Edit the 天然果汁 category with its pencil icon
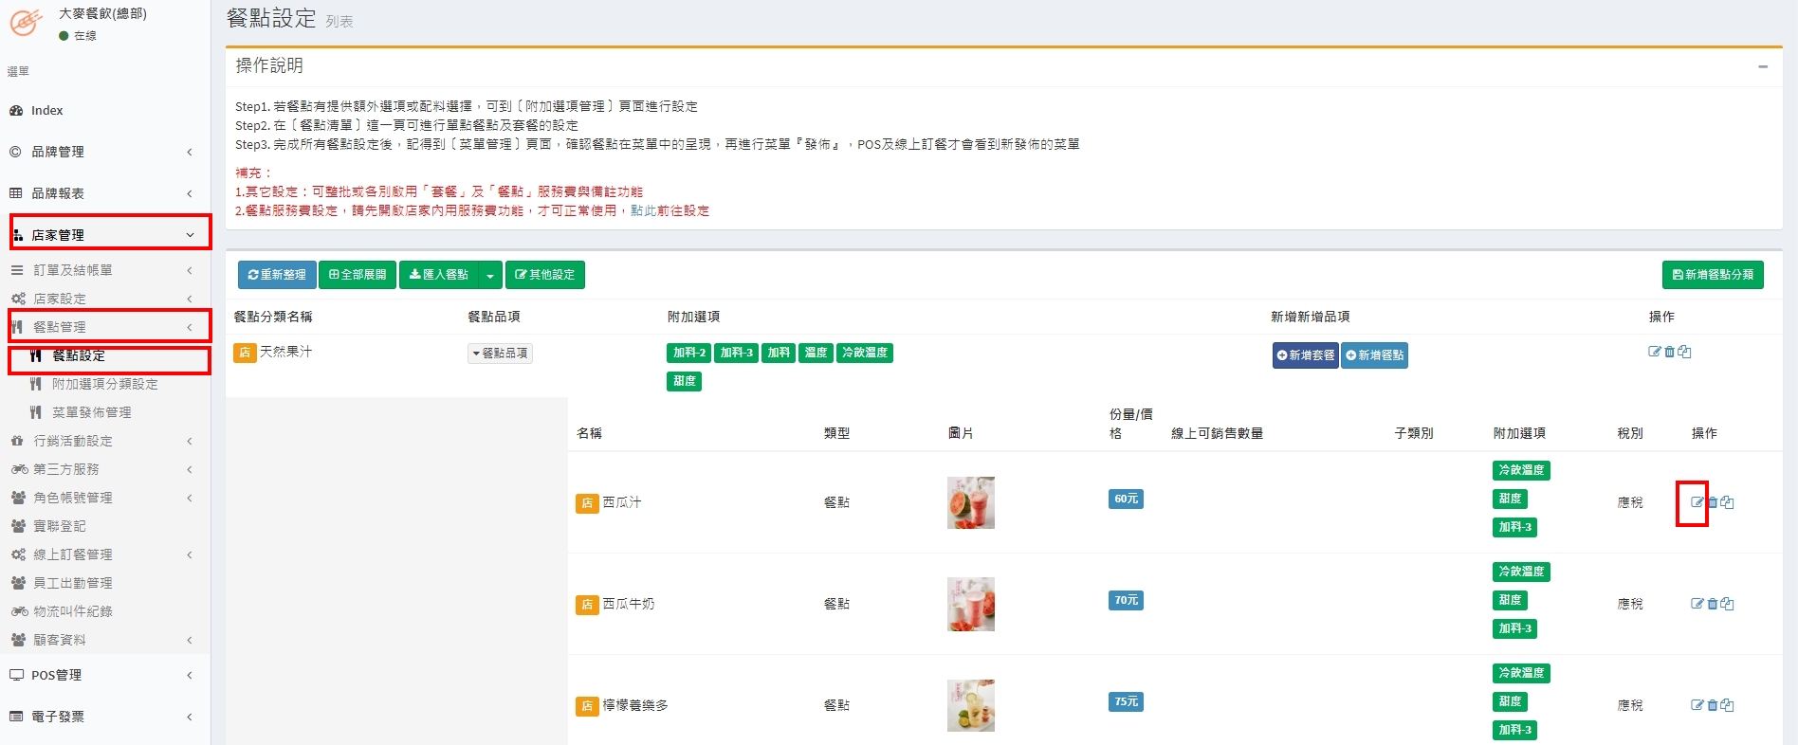 pyautogui.click(x=1655, y=352)
